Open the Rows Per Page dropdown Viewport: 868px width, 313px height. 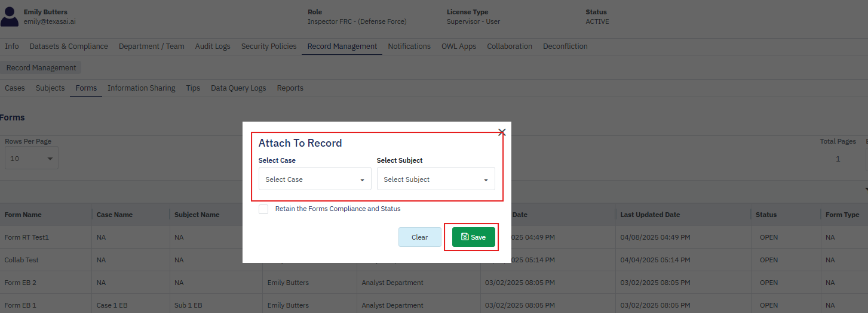click(x=31, y=159)
